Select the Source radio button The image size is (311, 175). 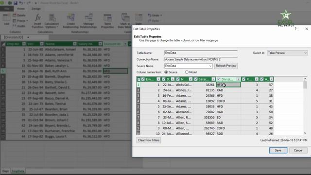click(x=166, y=72)
